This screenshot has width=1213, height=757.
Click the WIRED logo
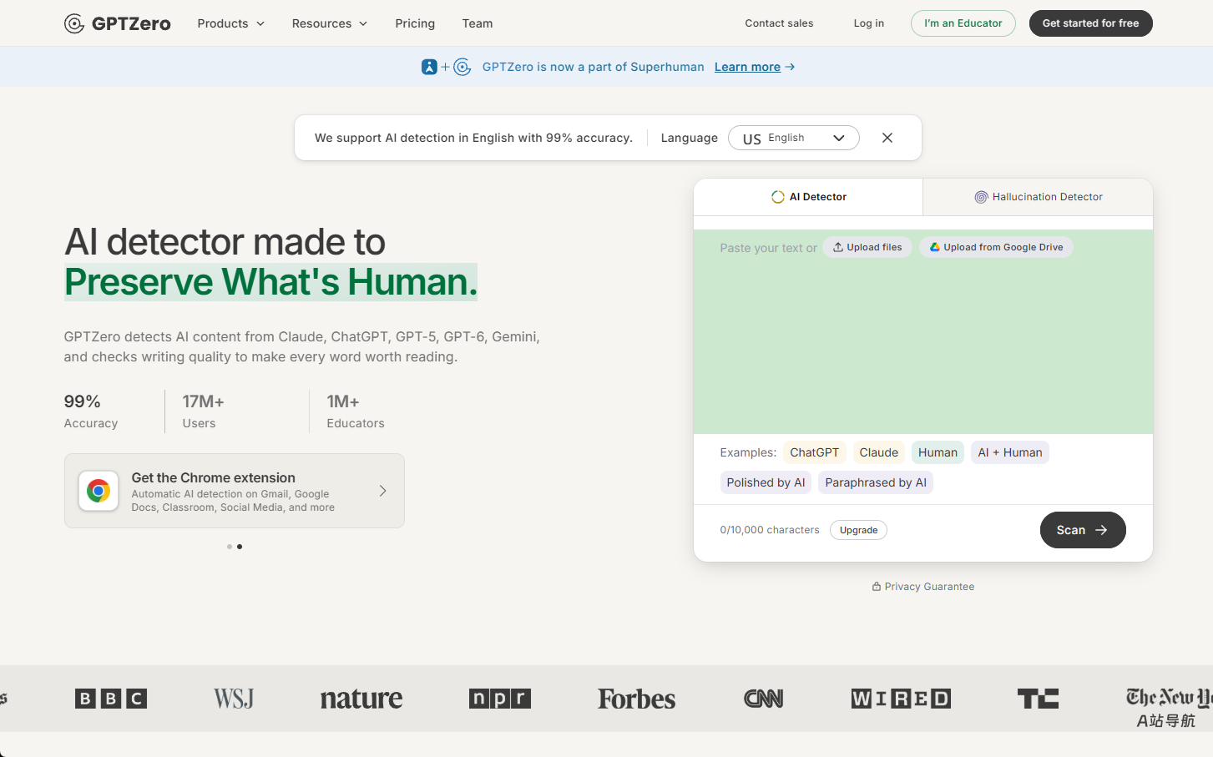click(x=901, y=699)
